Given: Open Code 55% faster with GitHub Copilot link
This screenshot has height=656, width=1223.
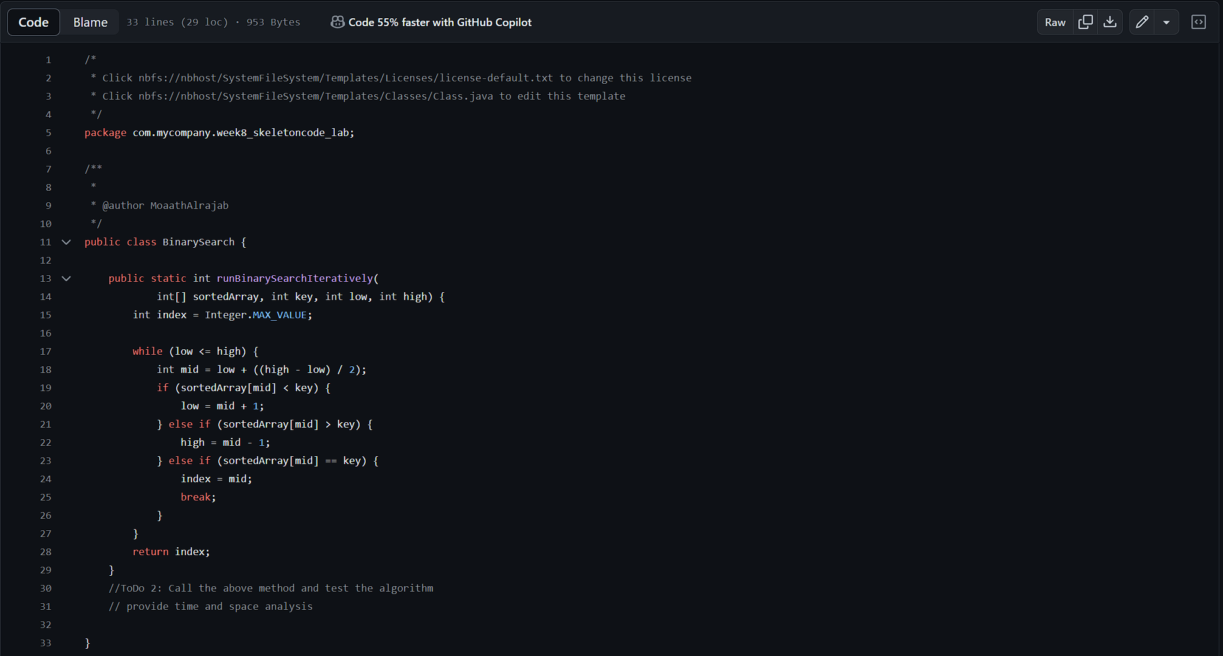Looking at the screenshot, I should pyautogui.click(x=439, y=22).
